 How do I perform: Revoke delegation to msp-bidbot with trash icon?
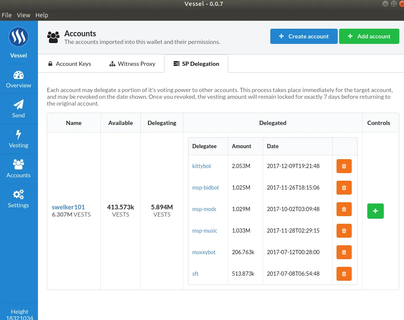coord(344,188)
